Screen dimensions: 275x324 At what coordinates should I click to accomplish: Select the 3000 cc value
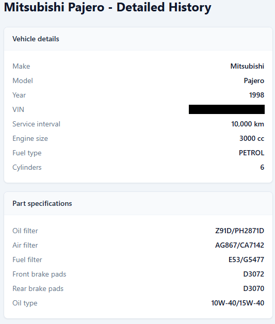point(252,138)
